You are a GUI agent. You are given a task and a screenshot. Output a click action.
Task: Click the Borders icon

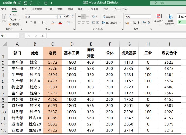coord(44,23)
